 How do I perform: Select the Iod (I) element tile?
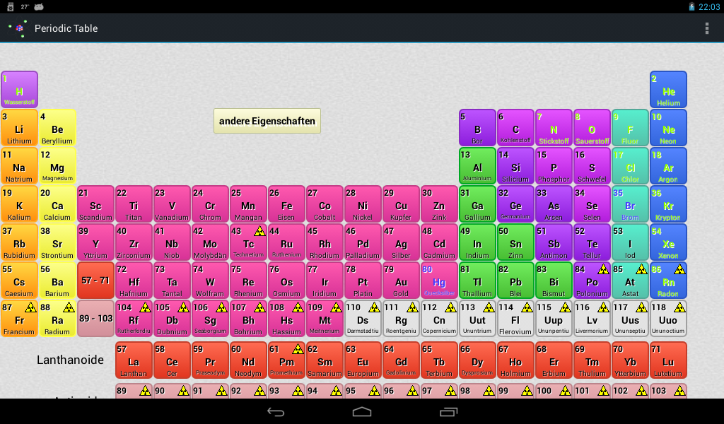(x=630, y=242)
